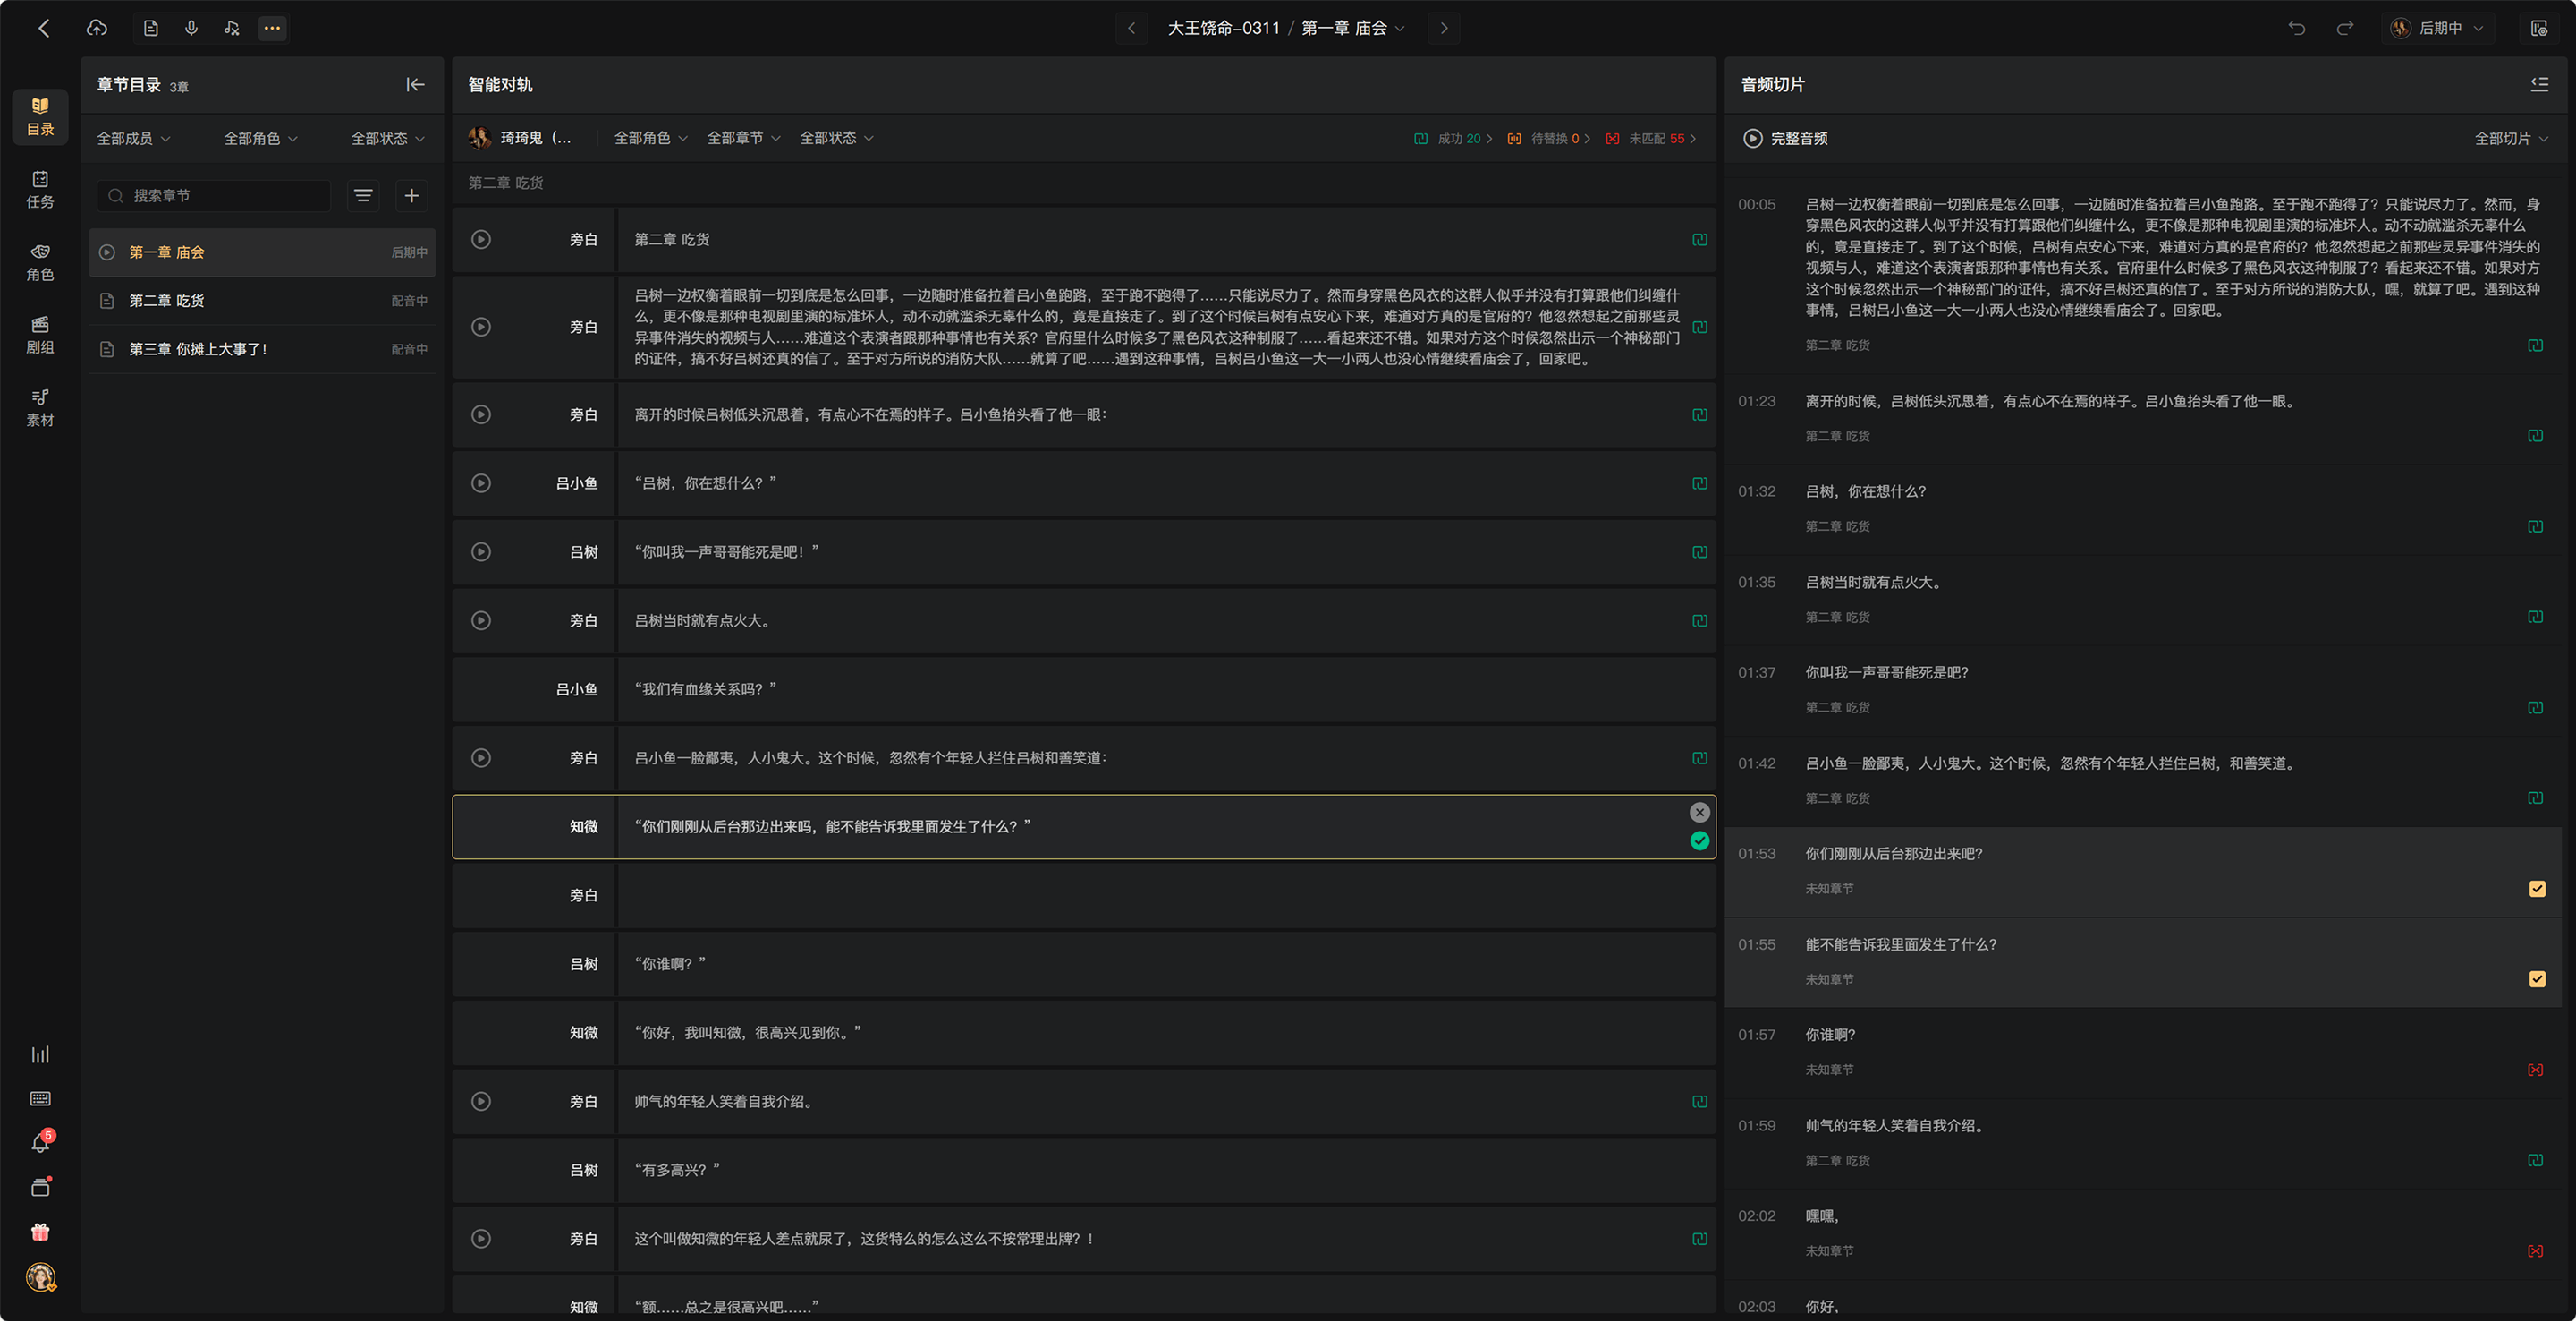Open the 剧组 sidebar section
The image size is (2576, 1322).
pos(40,336)
